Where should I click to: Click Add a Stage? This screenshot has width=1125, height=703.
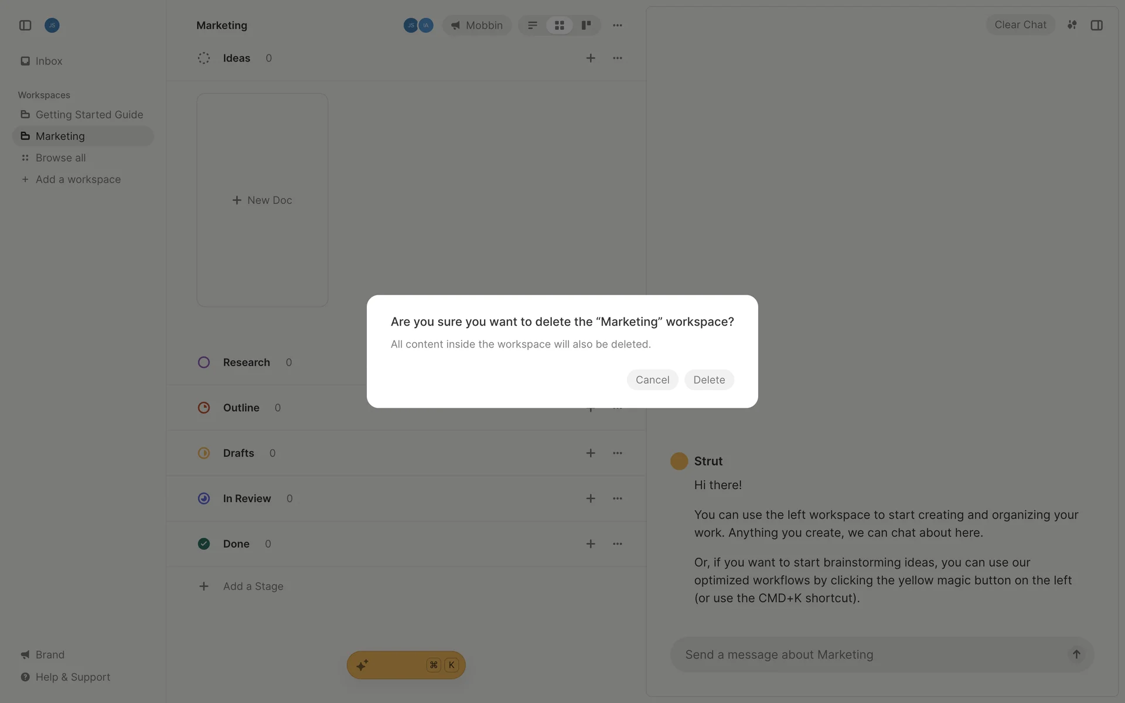pyautogui.click(x=253, y=586)
